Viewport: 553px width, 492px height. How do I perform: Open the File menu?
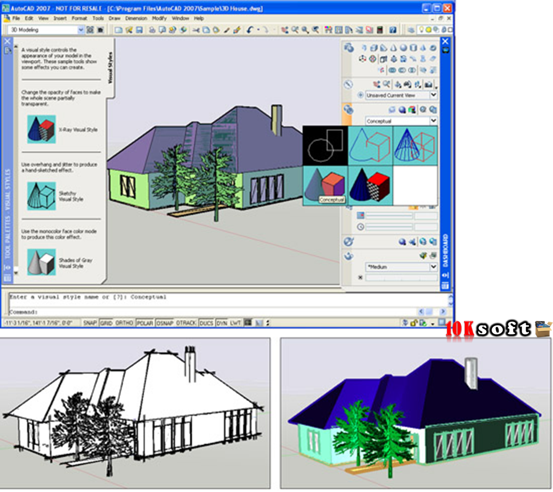pos(16,18)
